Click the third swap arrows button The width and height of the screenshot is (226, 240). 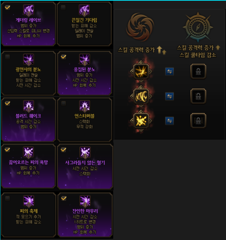click(170, 121)
